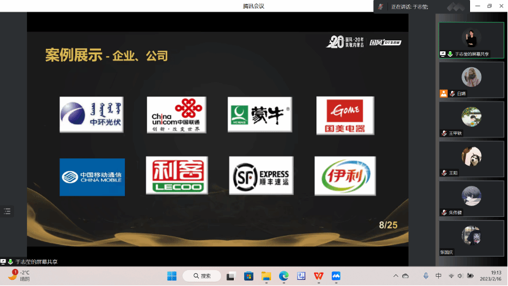The image size is (508, 286).
Task: Open the clock showing 19:13 2023/2/16
Action: coord(490,276)
